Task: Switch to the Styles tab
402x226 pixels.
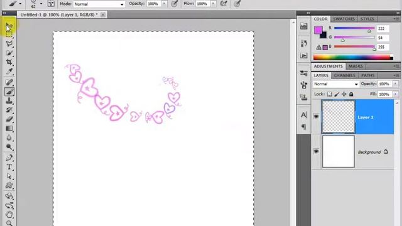Action: click(x=367, y=19)
